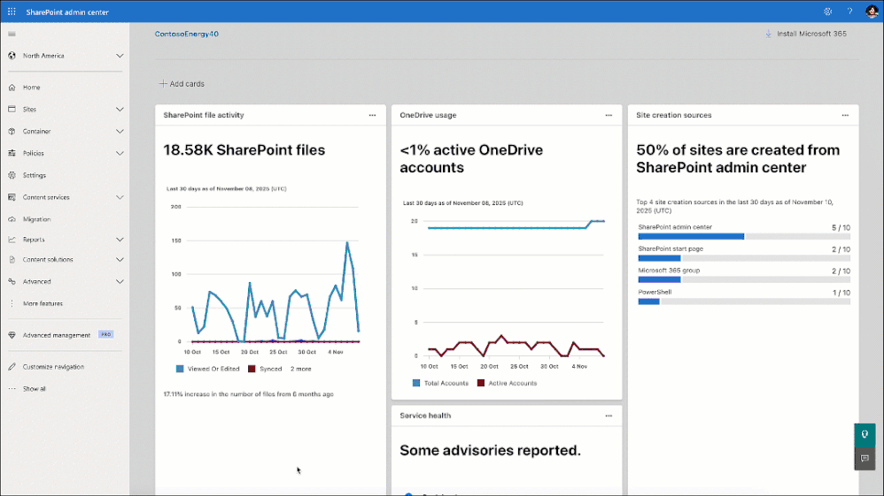This screenshot has height=496, width=884.
Task: Click the Home icon in sidebar
Action: click(x=12, y=88)
